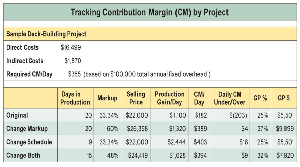The height and width of the screenshot is (167, 300).
Task: Click the Direct Costs value $16,499
Action: [x=71, y=47]
